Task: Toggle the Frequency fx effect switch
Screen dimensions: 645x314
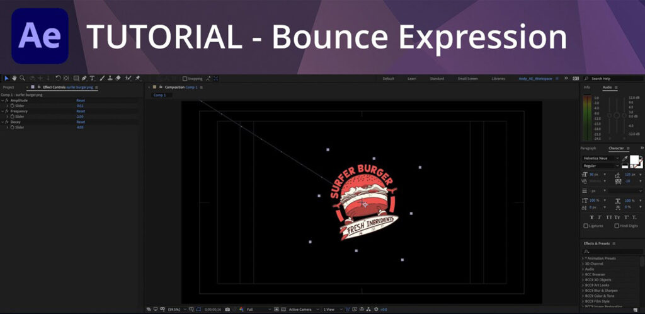Action: 6,111
